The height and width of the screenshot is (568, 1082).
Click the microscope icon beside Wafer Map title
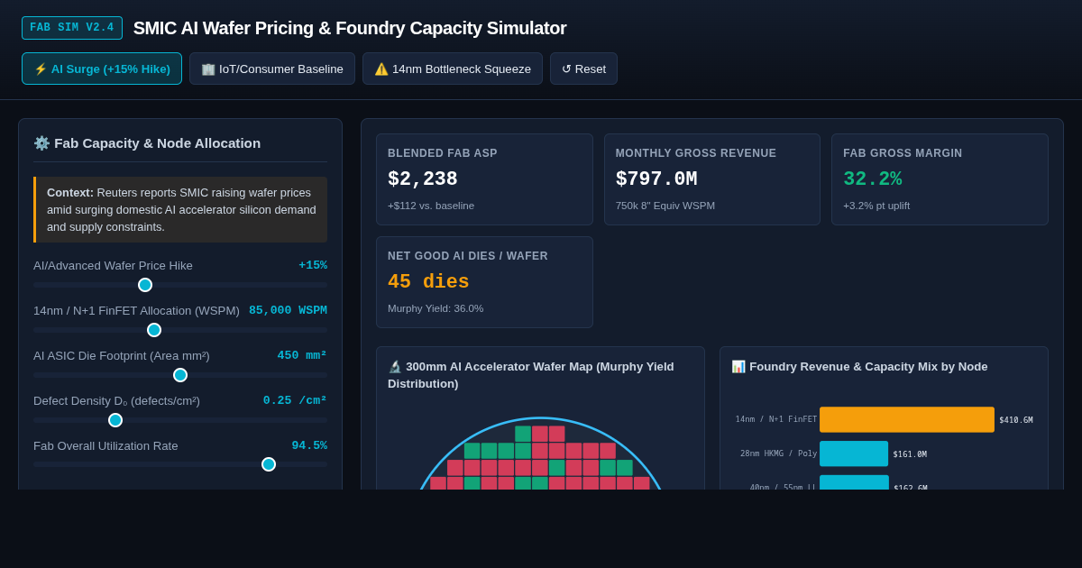pyautogui.click(x=395, y=367)
